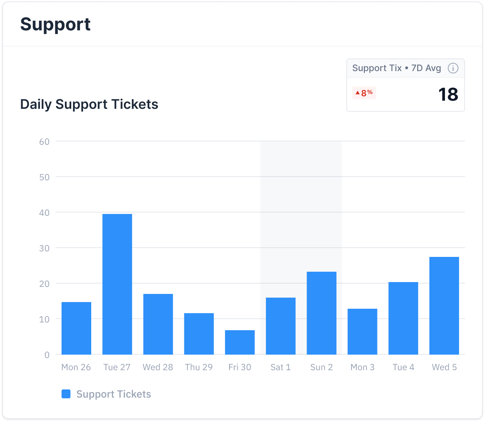
Task: Toggle the Support Tickets legend swatch
Action: [x=66, y=394]
